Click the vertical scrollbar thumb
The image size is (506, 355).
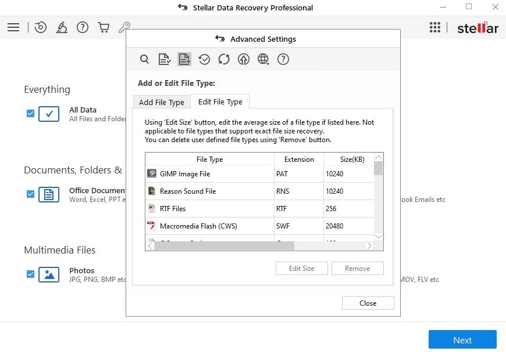point(379,168)
